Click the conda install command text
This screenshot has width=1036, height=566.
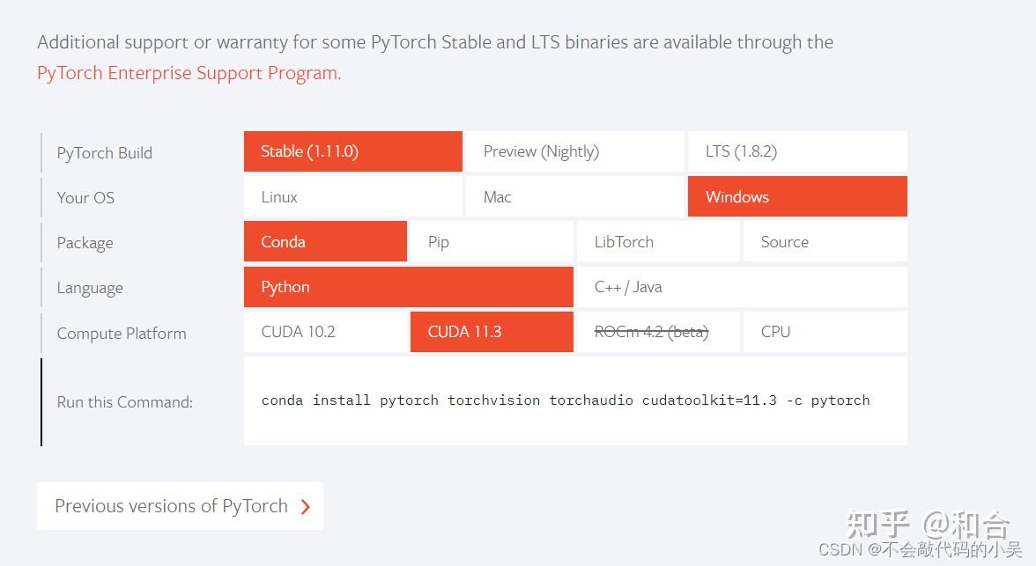tap(566, 401)
